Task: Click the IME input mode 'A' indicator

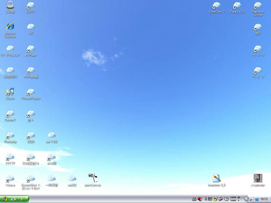Action: [x=206, y=199]
